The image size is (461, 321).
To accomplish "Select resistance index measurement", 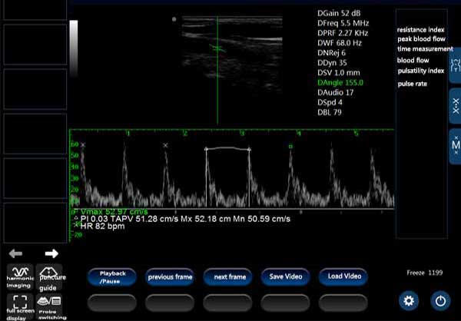I will [x=421, y=28].
